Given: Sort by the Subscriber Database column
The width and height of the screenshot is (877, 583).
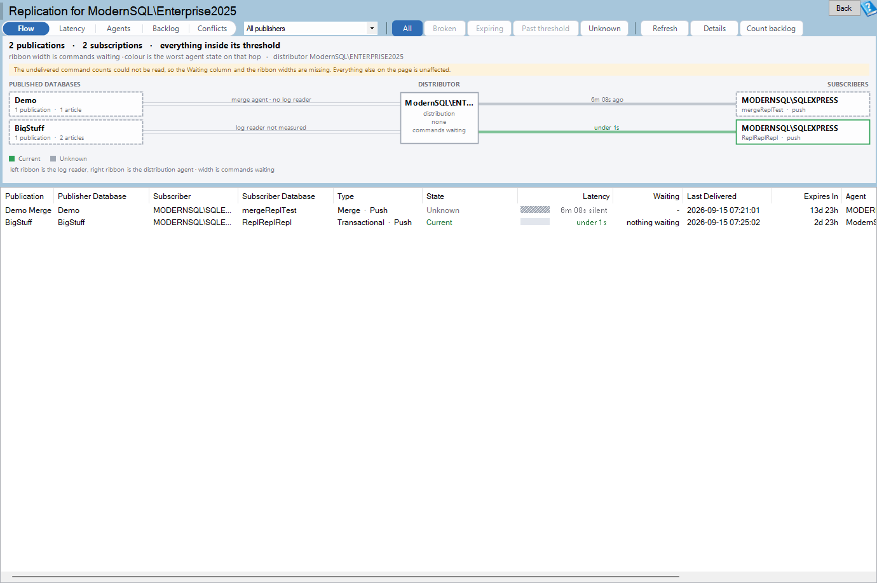Looking at the screenshot, I should (x=285, y=196).
